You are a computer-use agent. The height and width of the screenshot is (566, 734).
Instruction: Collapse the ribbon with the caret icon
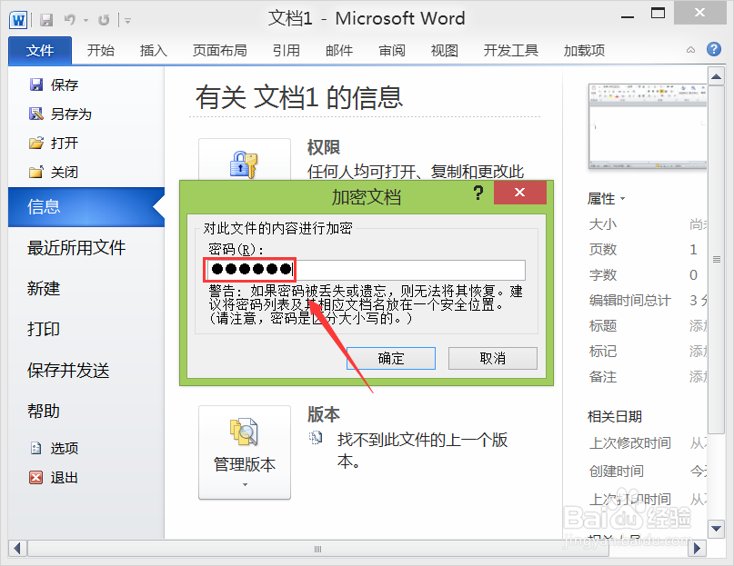pos(690,50)
